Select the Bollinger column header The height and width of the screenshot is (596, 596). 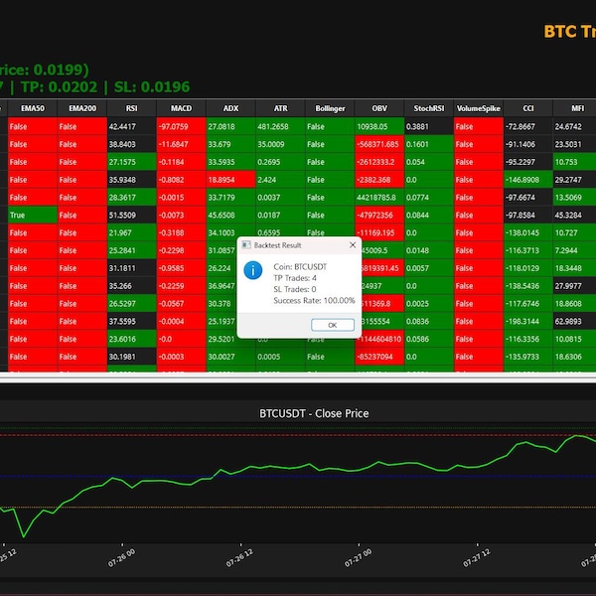click(x=330, y=108)
